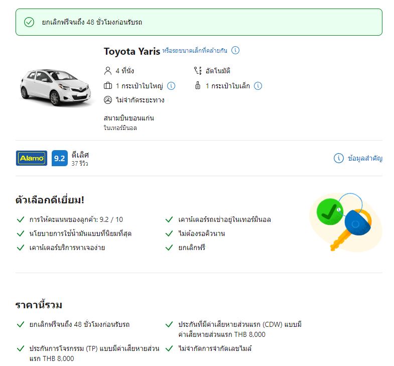The height and width of the screenshot is (366, 394).
Task: Click the banner text ยกเลิกฟรีจนถึง 48 ชั่วโมงก่อนรับรถ
Action: (92, 22)
